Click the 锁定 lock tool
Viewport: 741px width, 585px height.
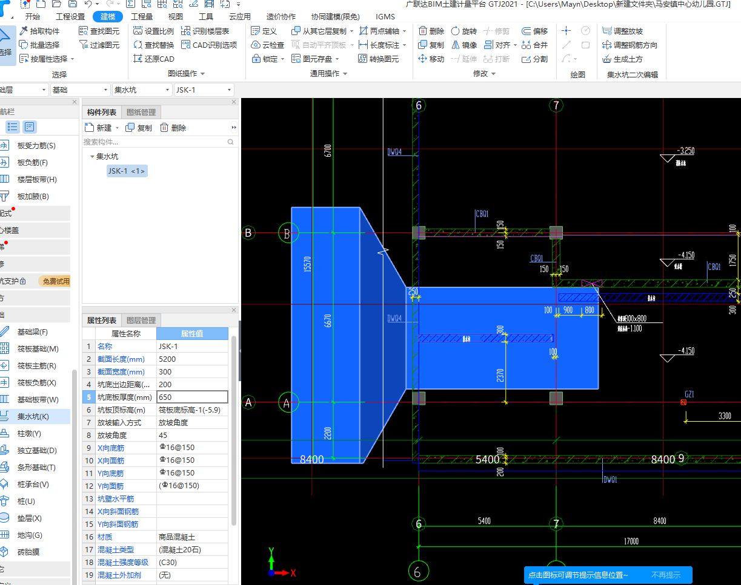pyautogui.click(x=266, y=59)
